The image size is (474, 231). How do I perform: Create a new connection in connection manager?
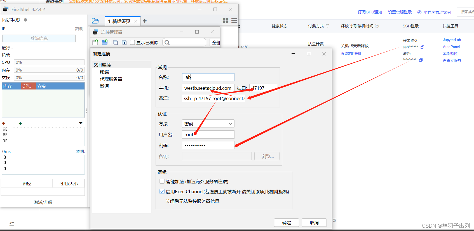(95, 43)
